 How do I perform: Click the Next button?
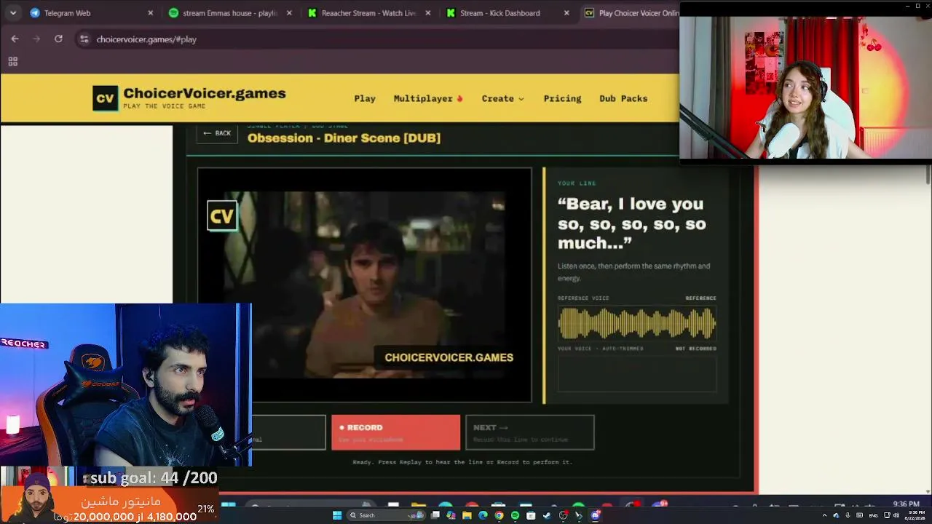(529, 432)
